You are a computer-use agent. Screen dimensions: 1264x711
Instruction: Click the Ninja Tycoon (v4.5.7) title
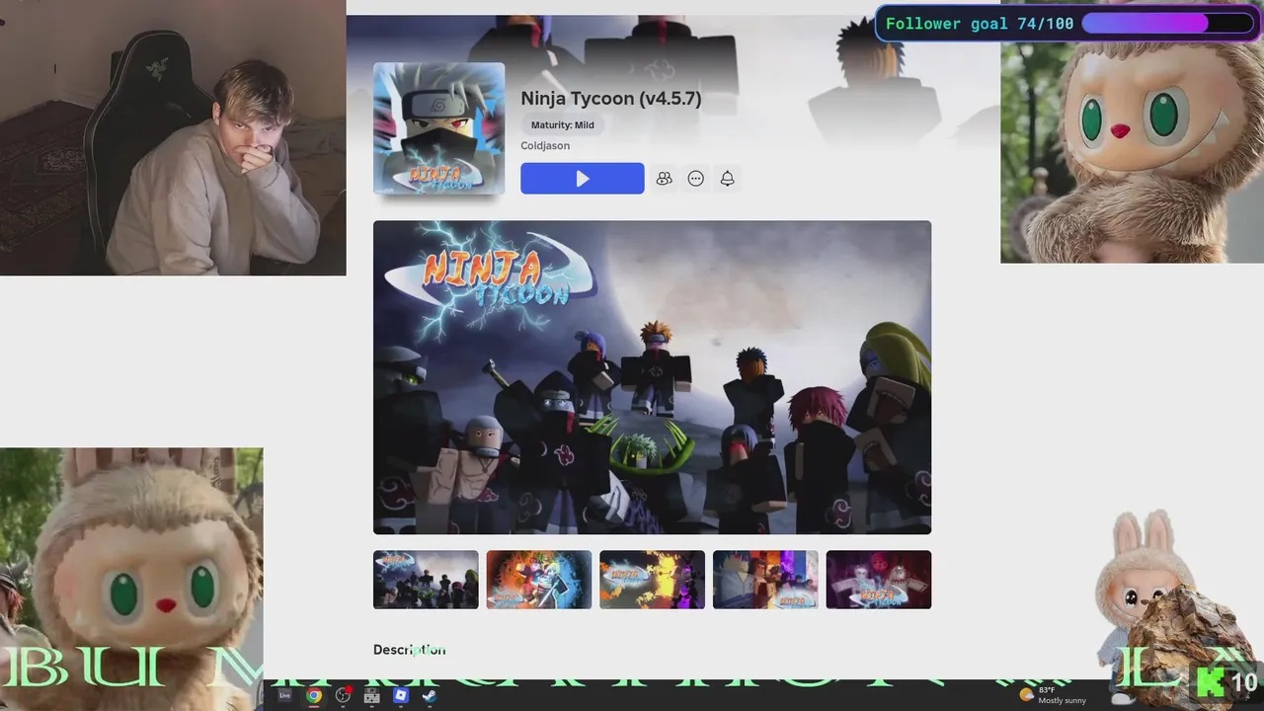click(x=611, y=99)
